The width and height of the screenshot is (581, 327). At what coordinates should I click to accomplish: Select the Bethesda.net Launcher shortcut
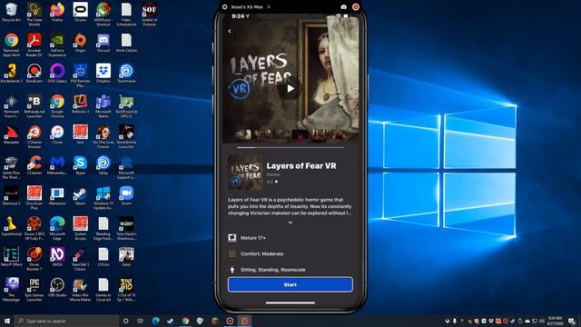click(x=34, y=106)
